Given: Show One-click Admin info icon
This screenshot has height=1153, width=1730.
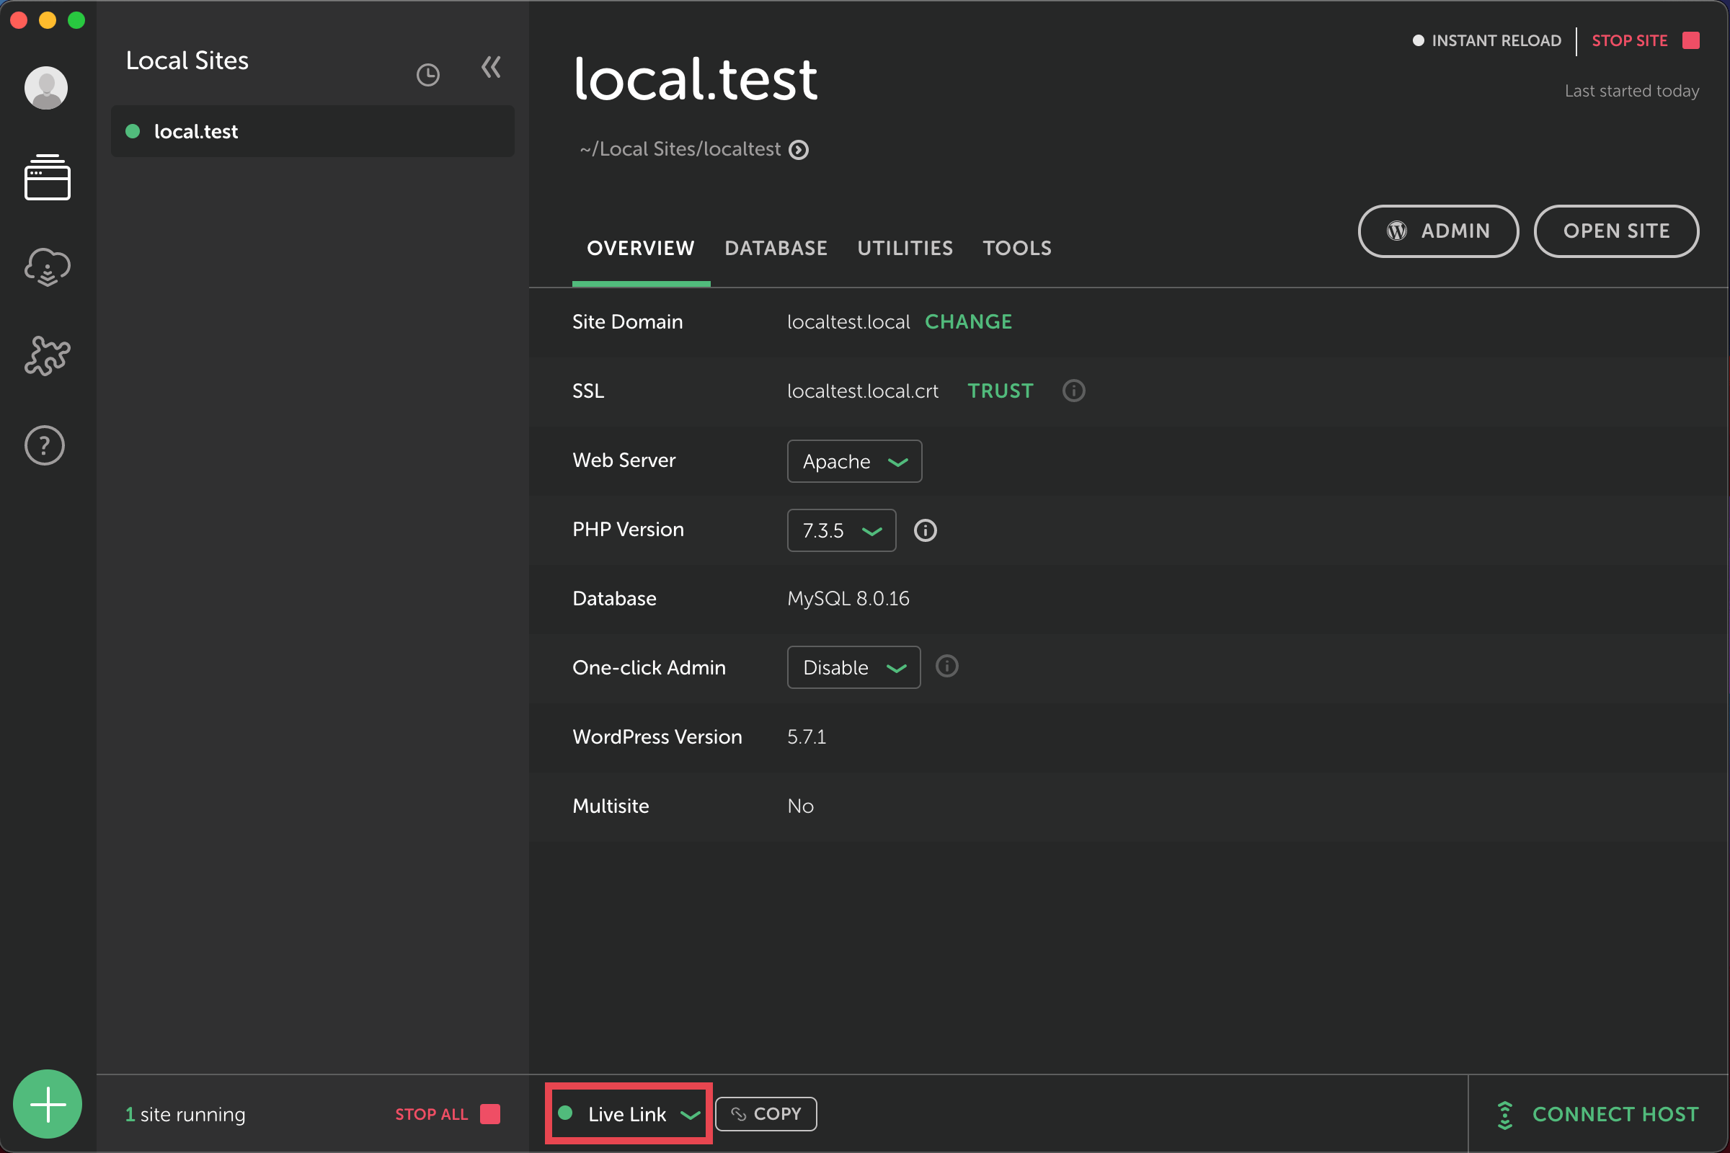Looking at the screenshot, I should [x=947, y=666].
